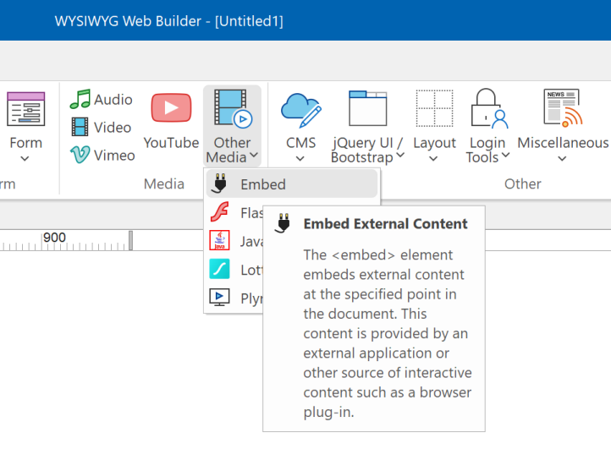This screenshot has height=460, width=611.
Task: Open the Layout dropdown chevron
Action: pos(433,158)
